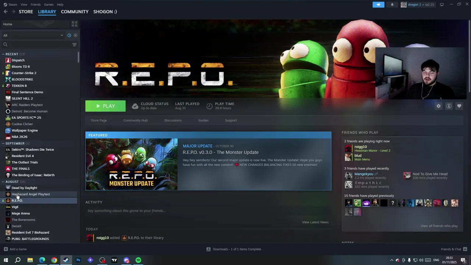The height and width of the screenshot is (265, 471).
Task: Select Sekiro: Shadows Die Twice entry
Action: (x=33, y=149)
